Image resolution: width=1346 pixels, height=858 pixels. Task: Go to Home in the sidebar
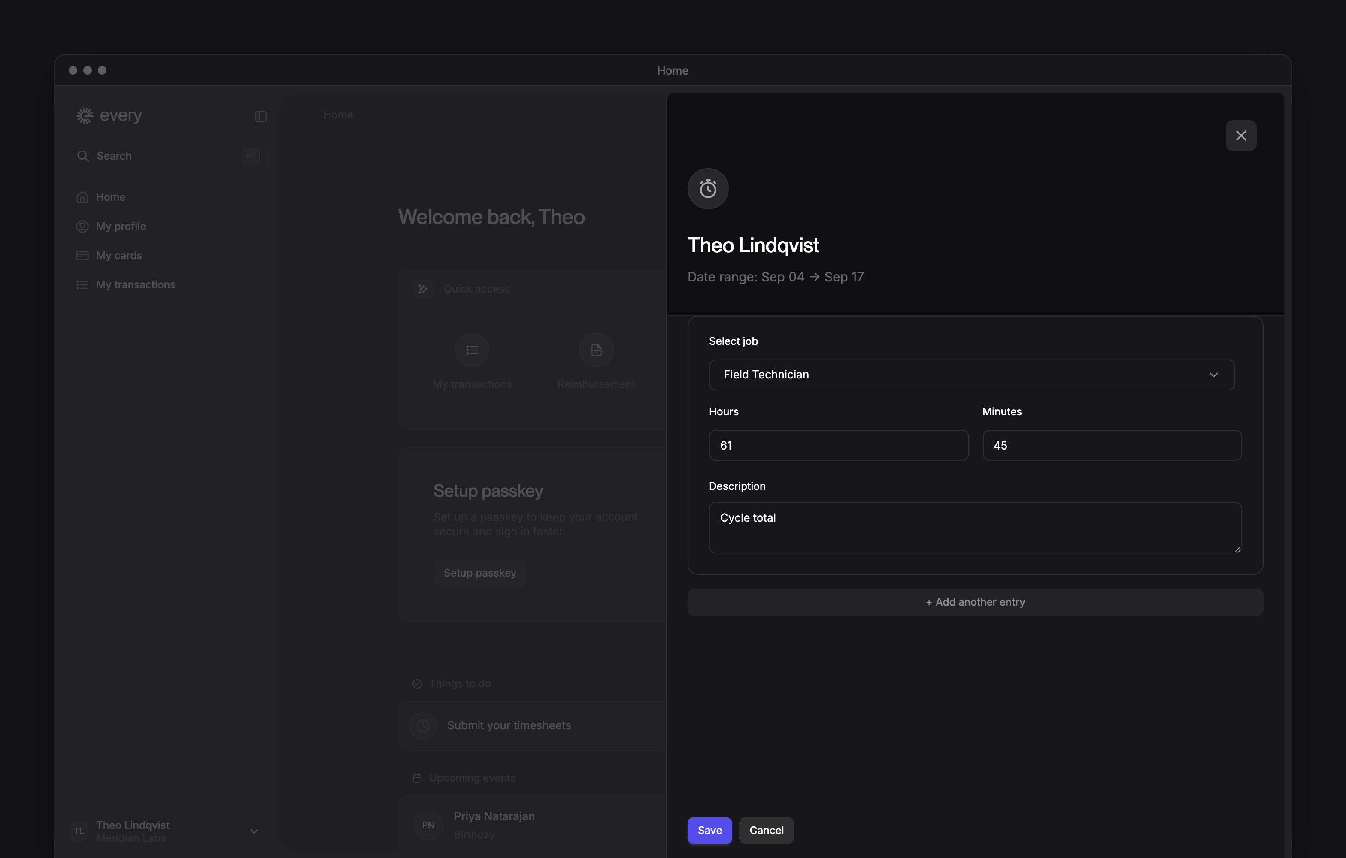click(x=168, y=197)
